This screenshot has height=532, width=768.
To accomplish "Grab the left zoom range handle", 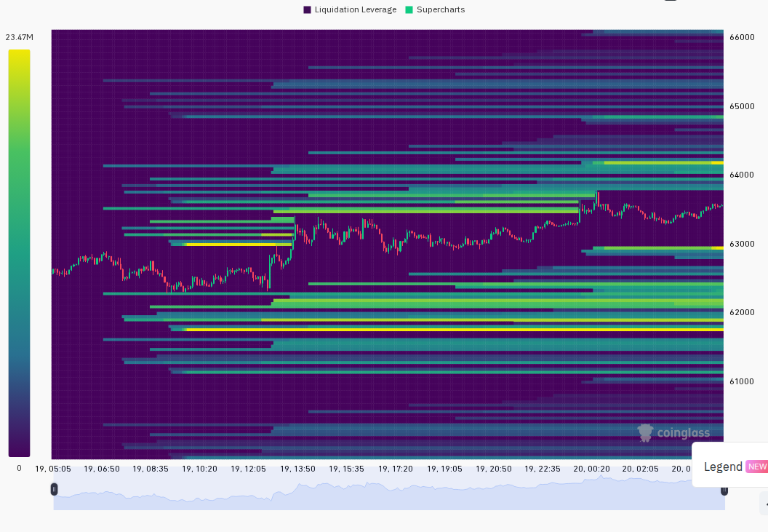I will tap(54, 489).
